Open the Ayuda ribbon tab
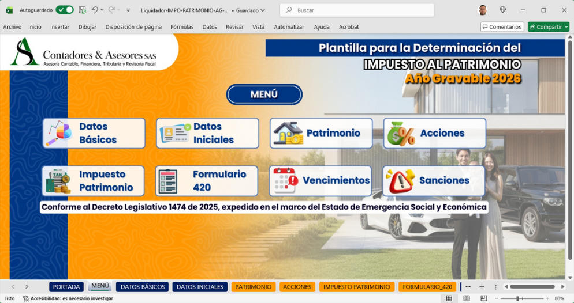The height and width of the screenshot is (303, 574). (x=322, y=27)
